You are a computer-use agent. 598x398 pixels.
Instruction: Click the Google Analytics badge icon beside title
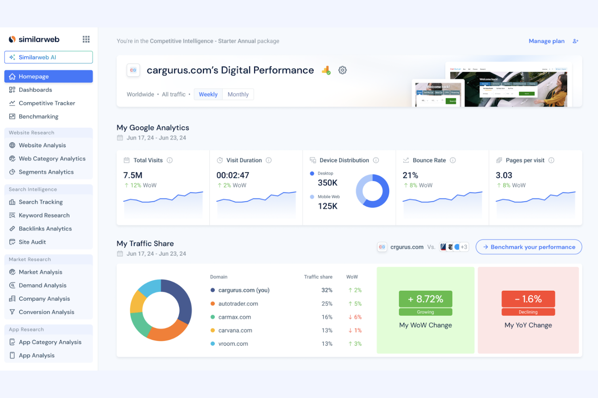point(326,71)
